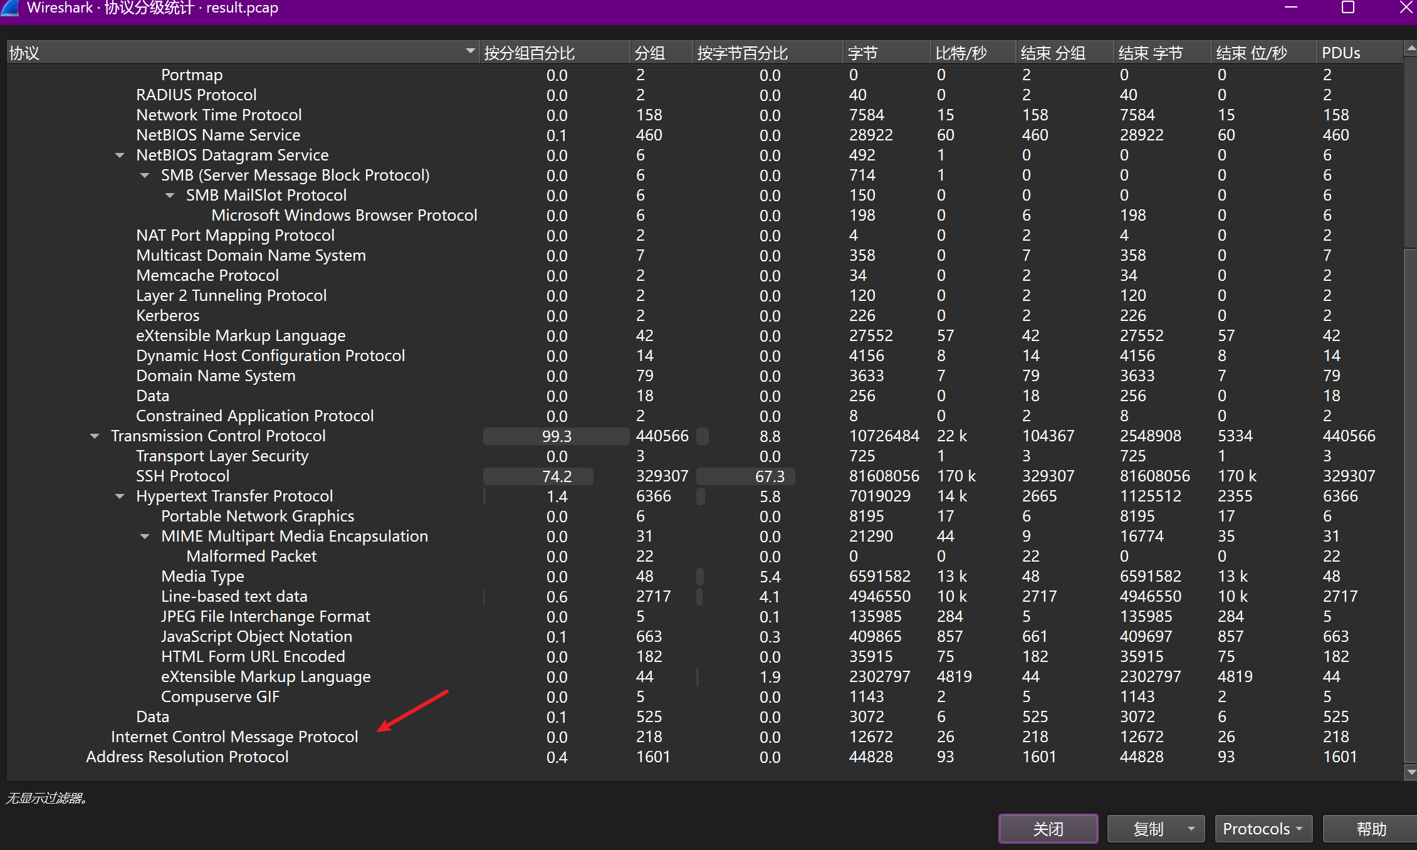Click the 协议 column sort arrow
Viewport: 1417px width, 850px height.
[x=470, y=51]
